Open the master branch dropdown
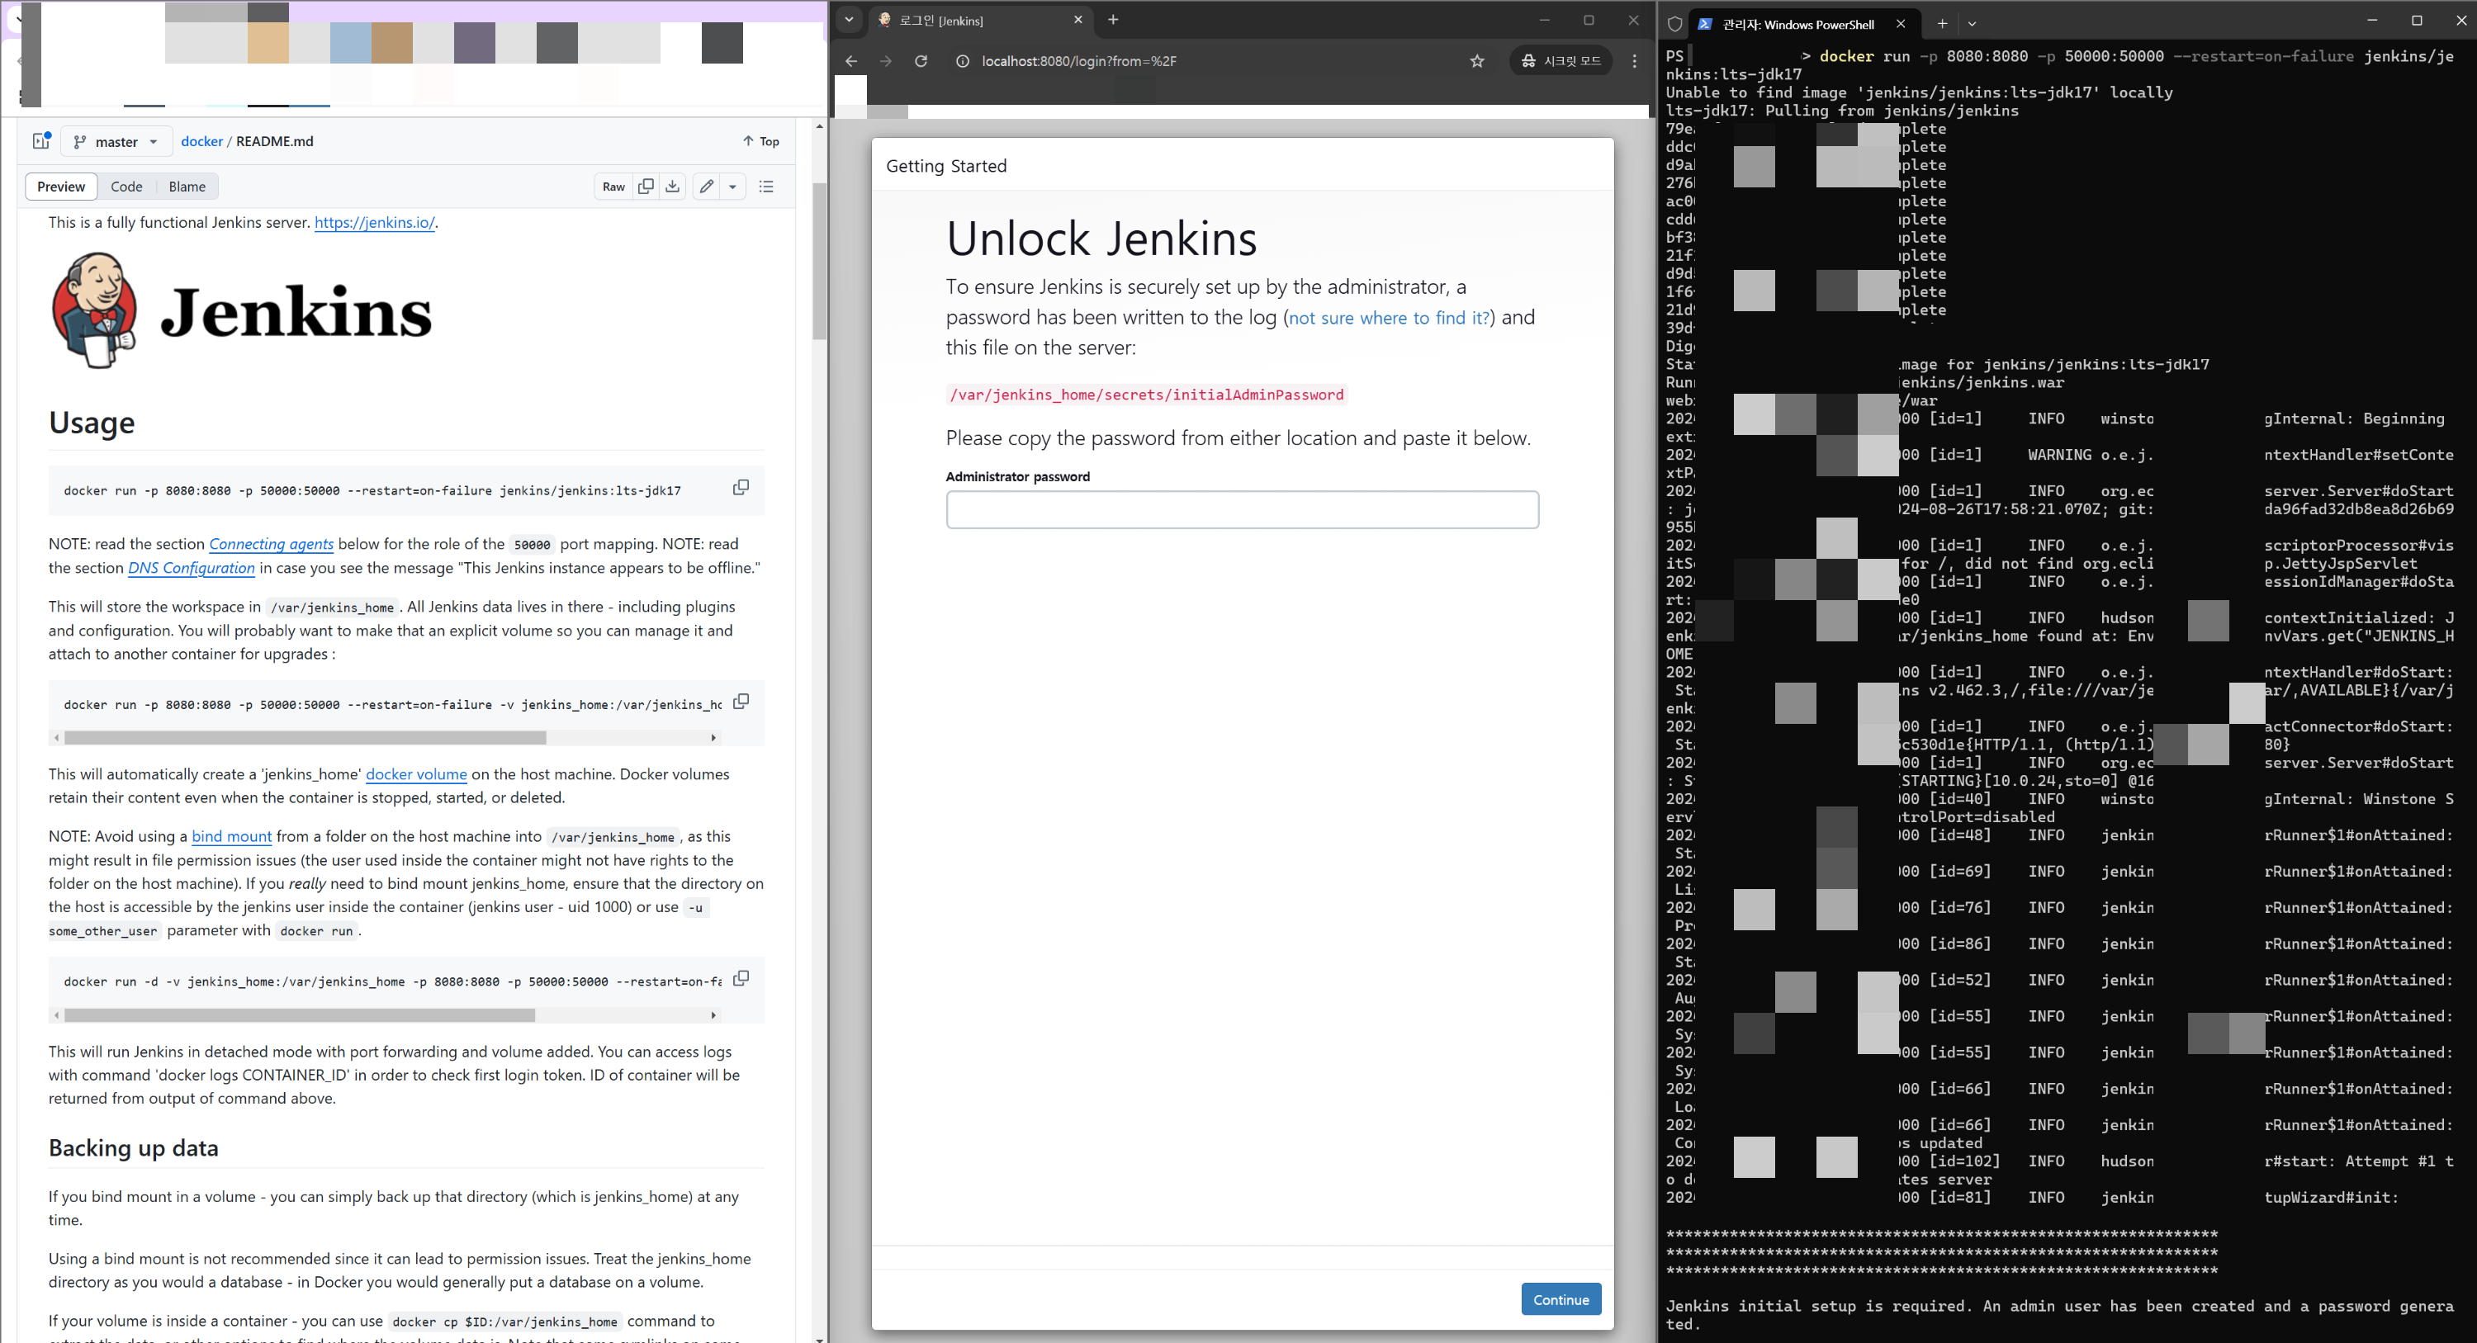The image size is (2477, 1343). (116, 141)
